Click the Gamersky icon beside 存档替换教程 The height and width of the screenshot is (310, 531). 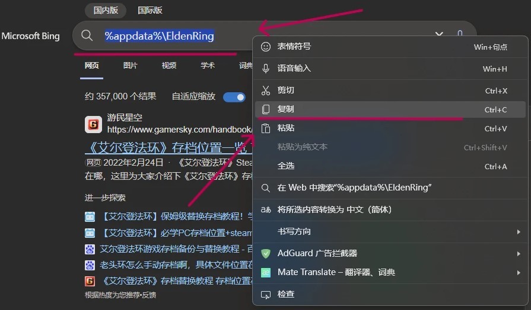pos(90,281)
